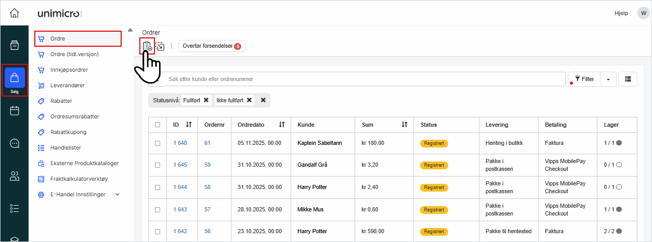
Task: Click the order search input field
Action: (364, 79)
